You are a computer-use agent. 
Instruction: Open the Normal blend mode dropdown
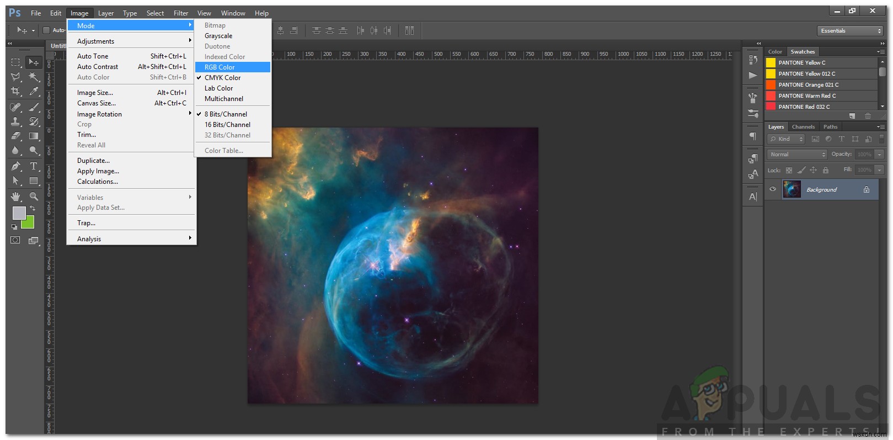(x=797, y=155)
